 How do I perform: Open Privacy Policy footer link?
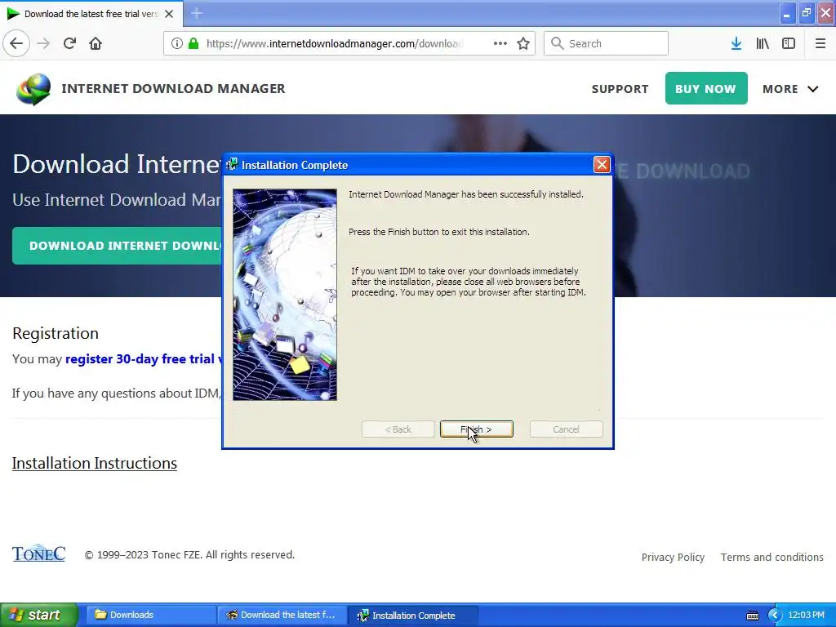[x=673, y=557]
